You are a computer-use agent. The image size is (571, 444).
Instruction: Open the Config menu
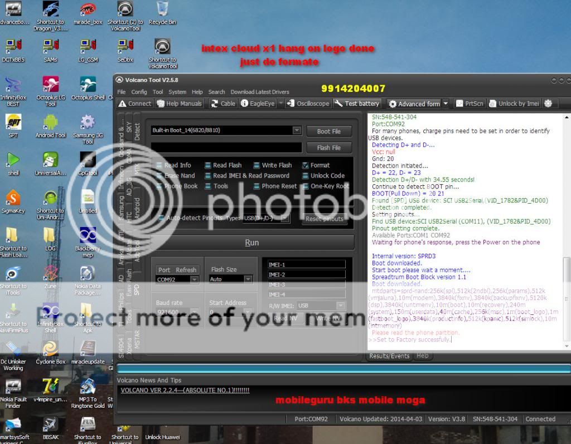pyautogui.click(x=139, y=92)
